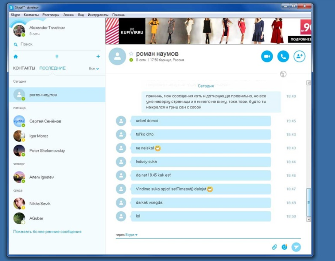Open the chat with Peter Shelomovskiy
Image resolution: width=335 pixels, height=261 pixels.
57,150
